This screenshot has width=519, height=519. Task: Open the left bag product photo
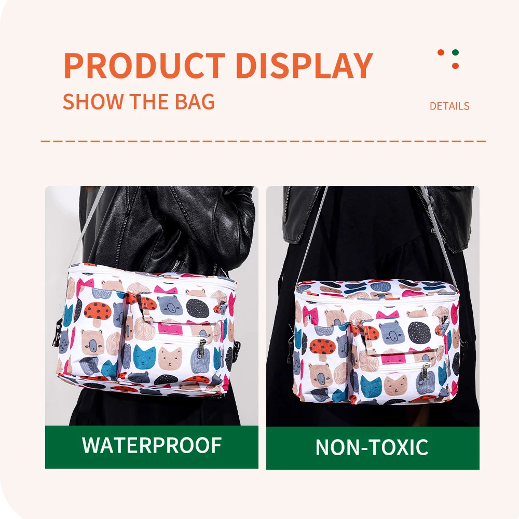pos(152,306)
